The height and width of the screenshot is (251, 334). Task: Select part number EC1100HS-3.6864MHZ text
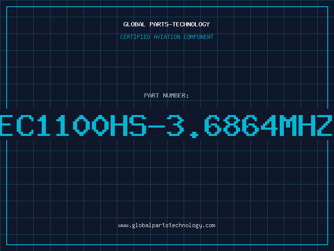pyautogui.click(x=167, y=125)
